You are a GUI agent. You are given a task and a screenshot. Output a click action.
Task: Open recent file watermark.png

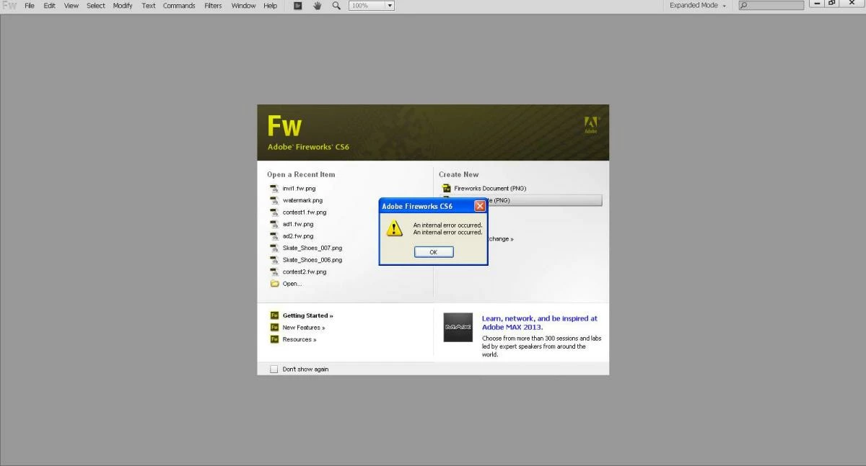302,200
